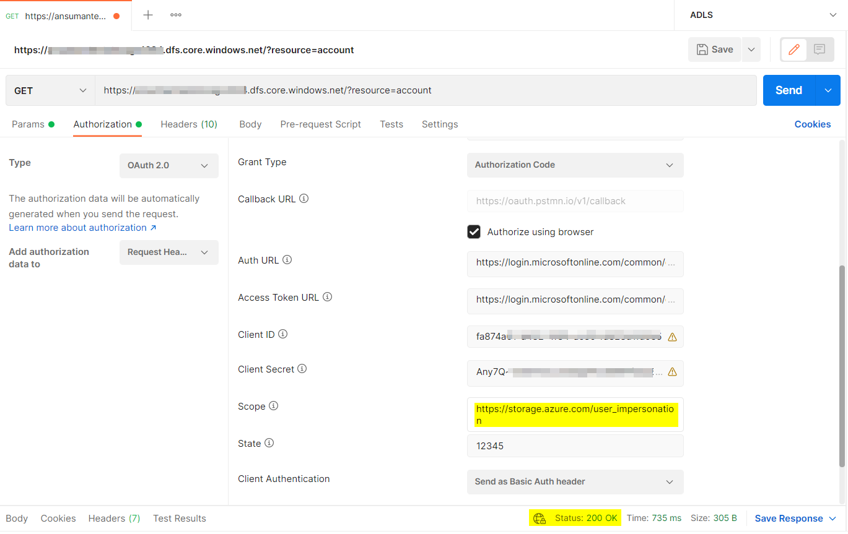This screenshot has height=534, width=848.
Task: Click the warning icon in Client Secret field
Action: 672,372
